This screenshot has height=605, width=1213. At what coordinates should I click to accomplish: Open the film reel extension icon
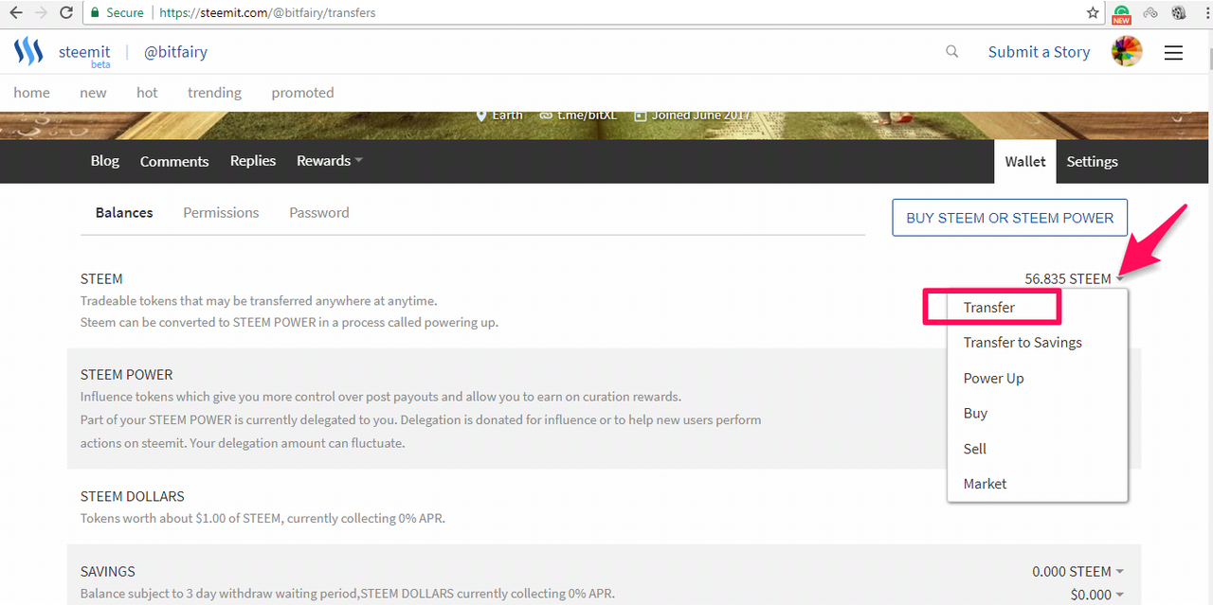[1179, 13]
